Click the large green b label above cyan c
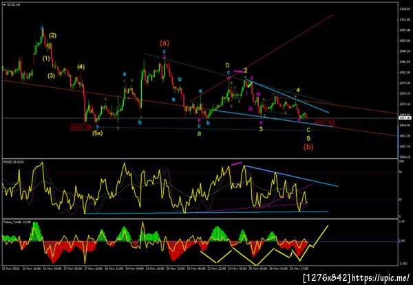The image size is (413, 285). [228, 65]
